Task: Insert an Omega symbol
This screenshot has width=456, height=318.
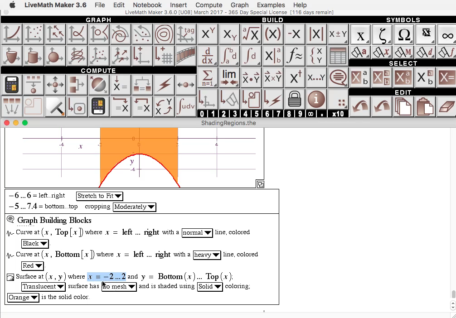Action: (x=404, y=34)
